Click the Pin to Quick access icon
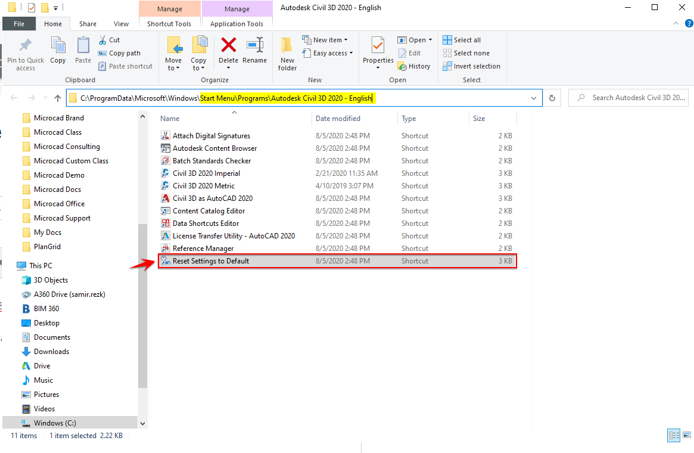Screen dimensions: 694x453 (x=25, y=52)
